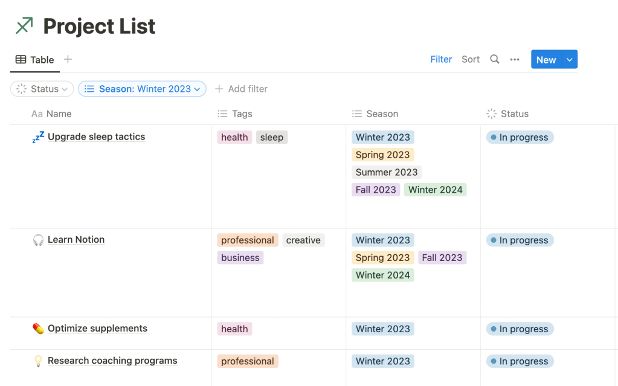
Task: Click the lightbulb icon beside Research coaching programs
Action: [38, 361]
